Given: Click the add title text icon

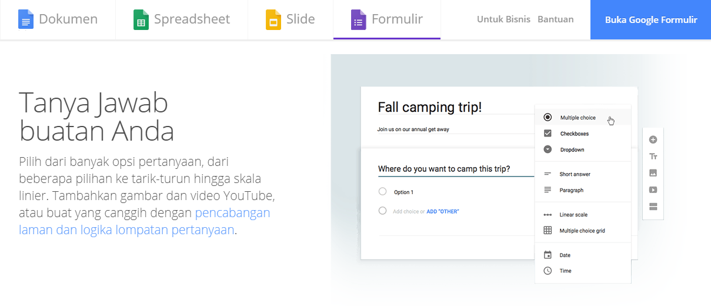Looking at the screenshot, I should [653, 157].
